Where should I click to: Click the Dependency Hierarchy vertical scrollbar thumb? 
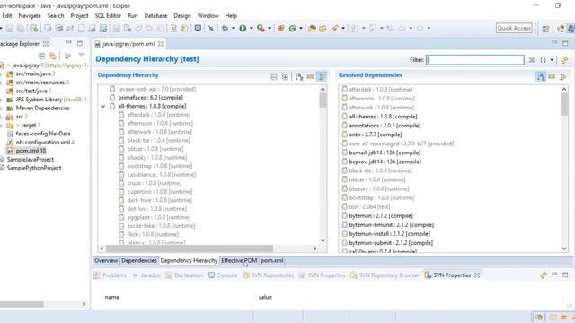tap(323, 100)
